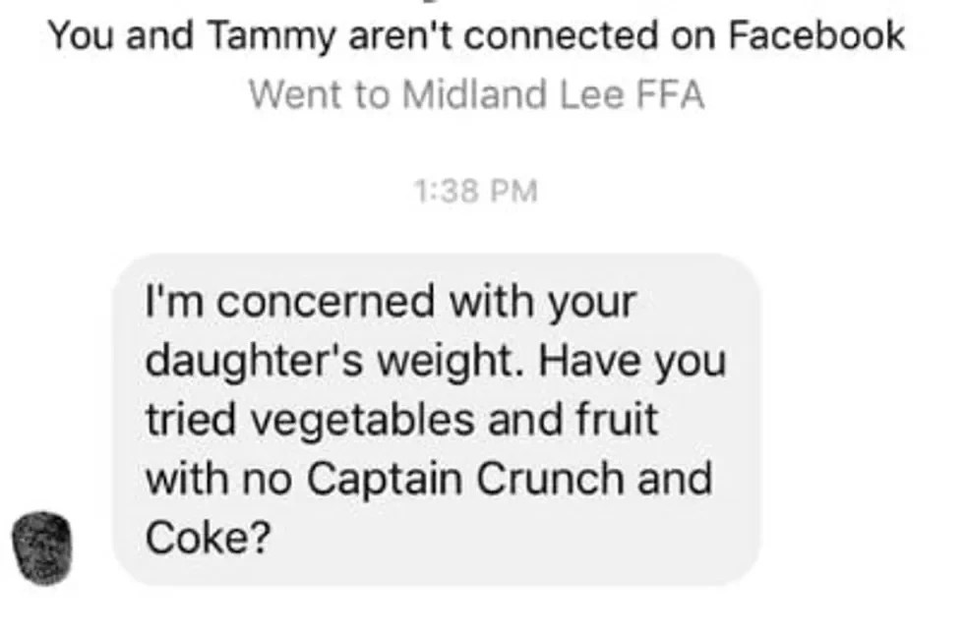Click the 'I'm concerned with your' line
964x634 pixels.
point(391,302)
